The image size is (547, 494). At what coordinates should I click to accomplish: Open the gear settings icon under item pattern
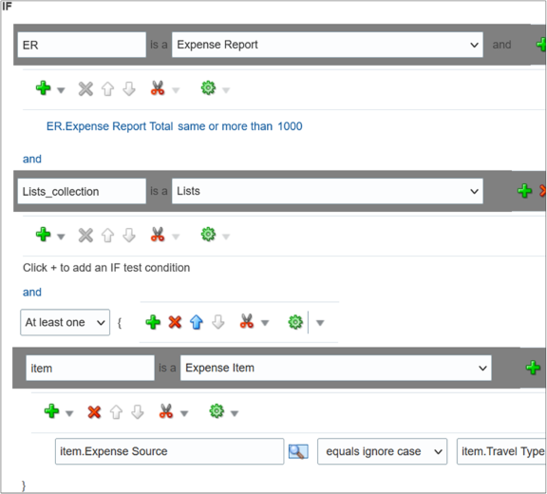(217, 411)
